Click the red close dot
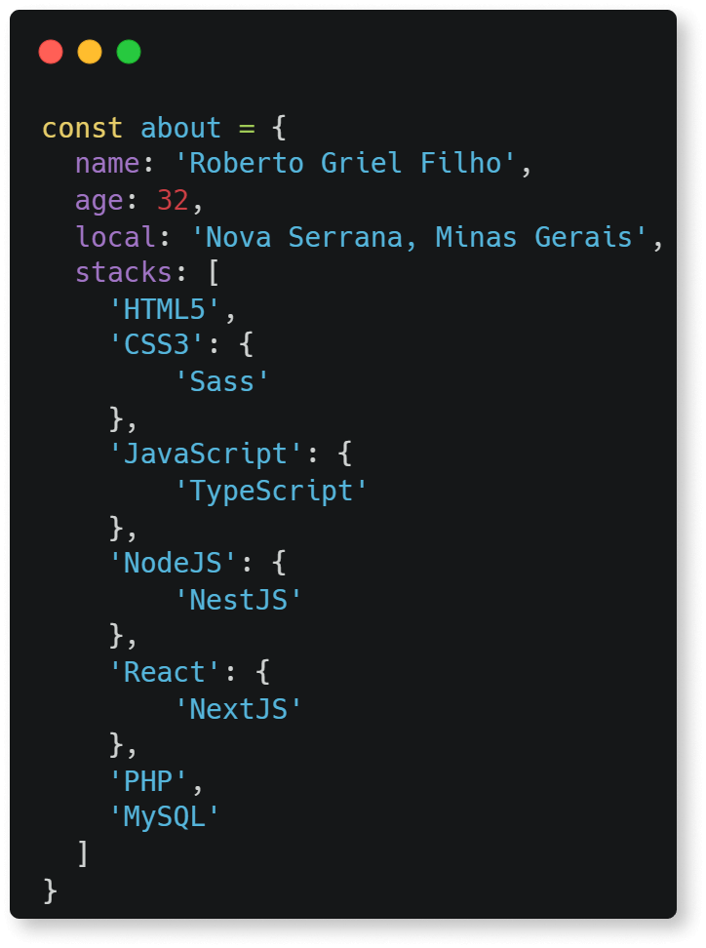 click(51, 52)
